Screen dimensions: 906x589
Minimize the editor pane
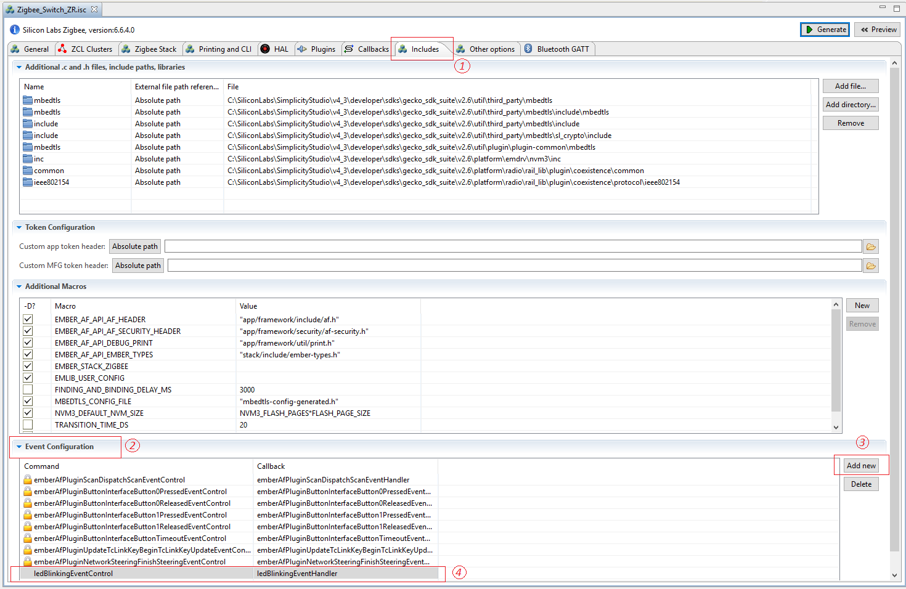(x=882, y=7)
